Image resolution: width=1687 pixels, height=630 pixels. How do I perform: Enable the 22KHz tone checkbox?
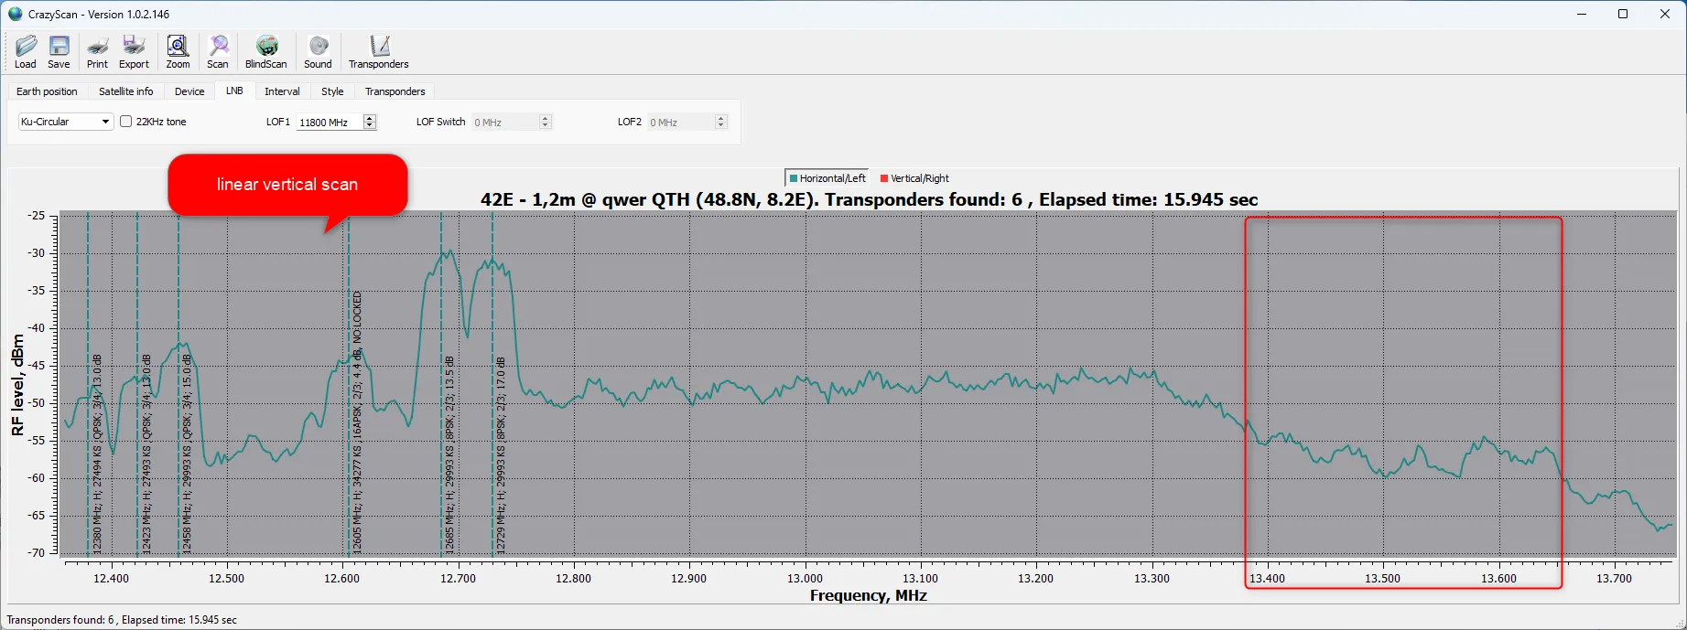[126, 122]
